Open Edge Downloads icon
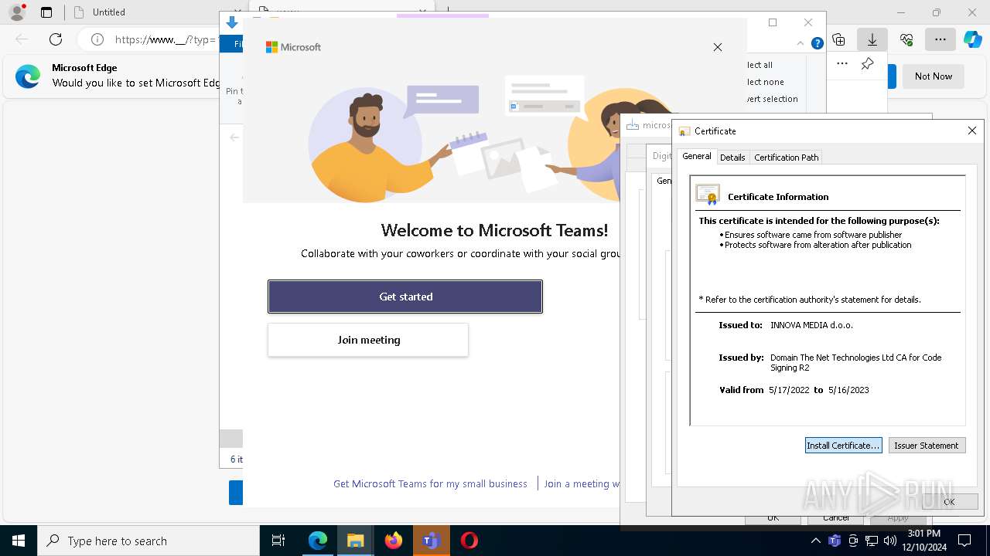Viewport: 990px width, 556px height. click(872, 39)
